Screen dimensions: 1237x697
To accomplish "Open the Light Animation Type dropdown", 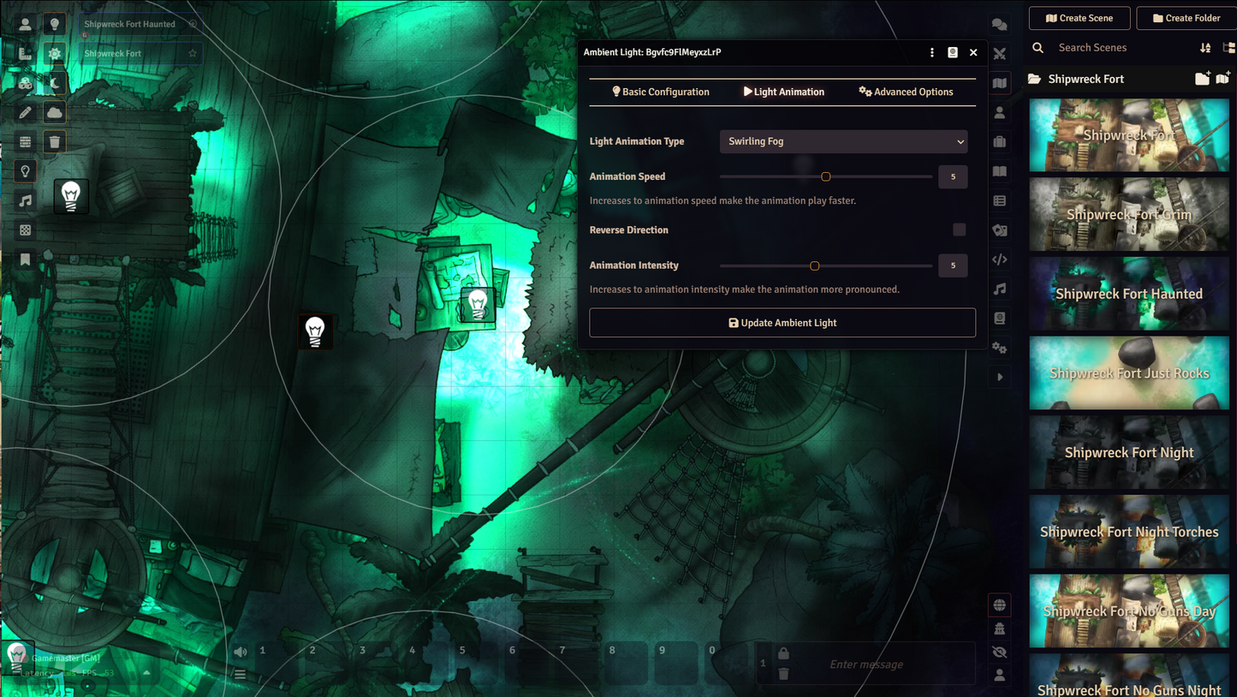I will coord(843,141).
